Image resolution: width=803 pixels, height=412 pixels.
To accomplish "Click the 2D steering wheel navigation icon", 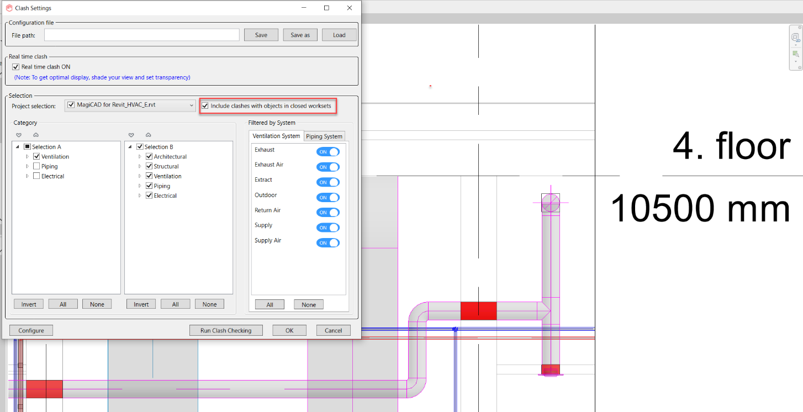I will [795, 38].
